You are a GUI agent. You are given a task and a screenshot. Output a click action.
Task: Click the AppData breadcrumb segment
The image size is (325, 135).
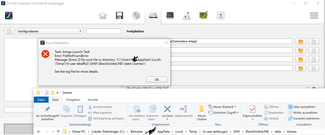(164, 131)
